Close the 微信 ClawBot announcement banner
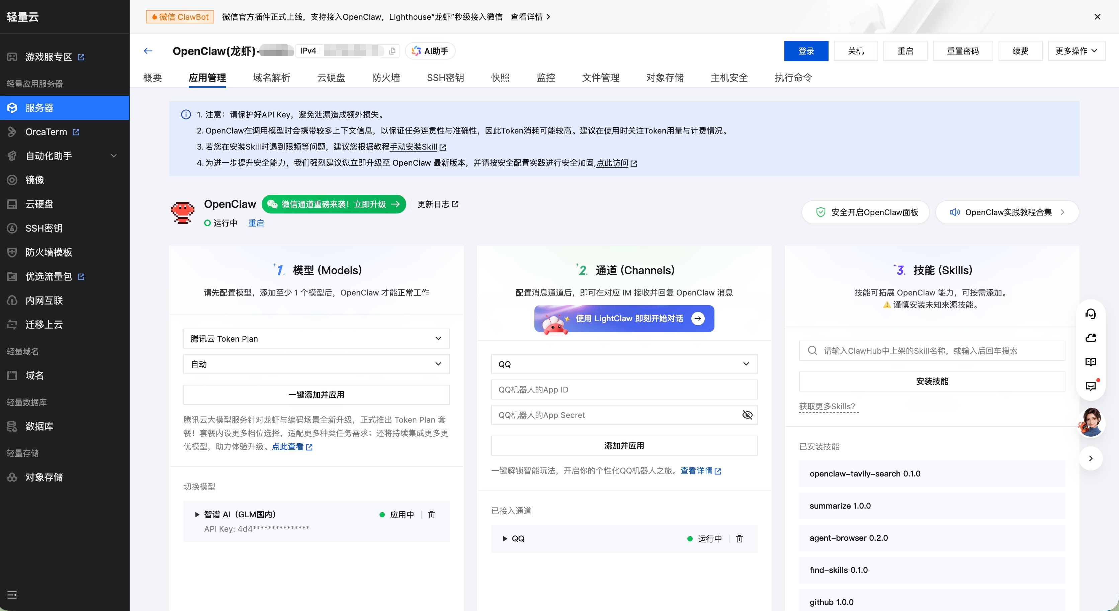The image size is (1119, 611). pos(1097,17)
